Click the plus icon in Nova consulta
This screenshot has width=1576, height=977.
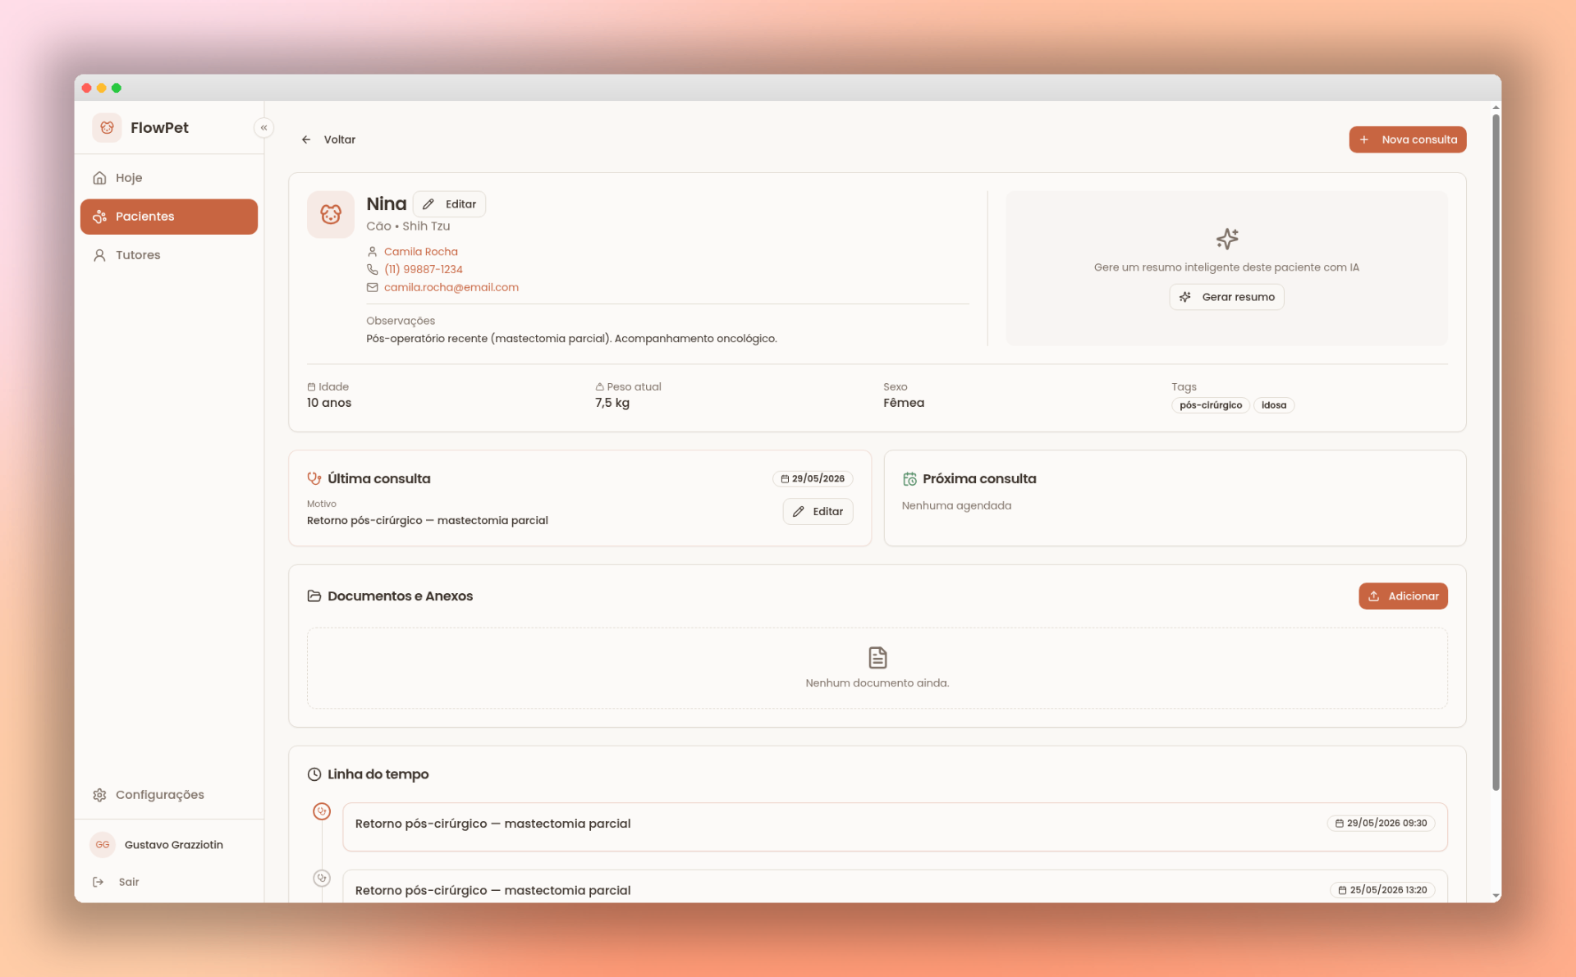[1364, 139]
